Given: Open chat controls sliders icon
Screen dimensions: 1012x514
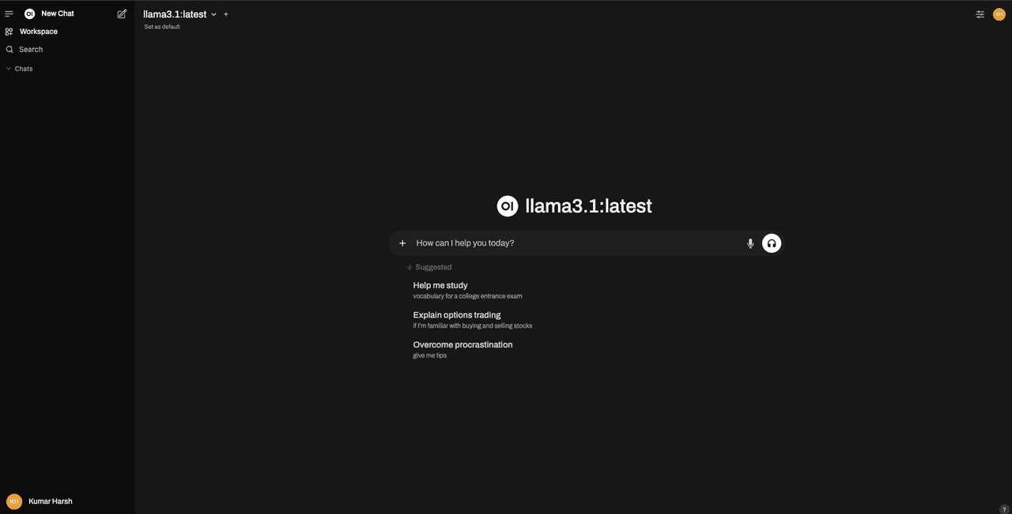Looking at the screenshot, I should coord(980,14).
